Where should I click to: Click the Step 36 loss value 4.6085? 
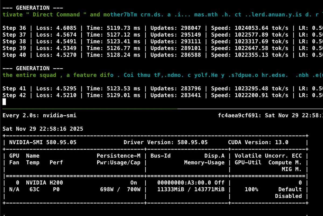66,28
